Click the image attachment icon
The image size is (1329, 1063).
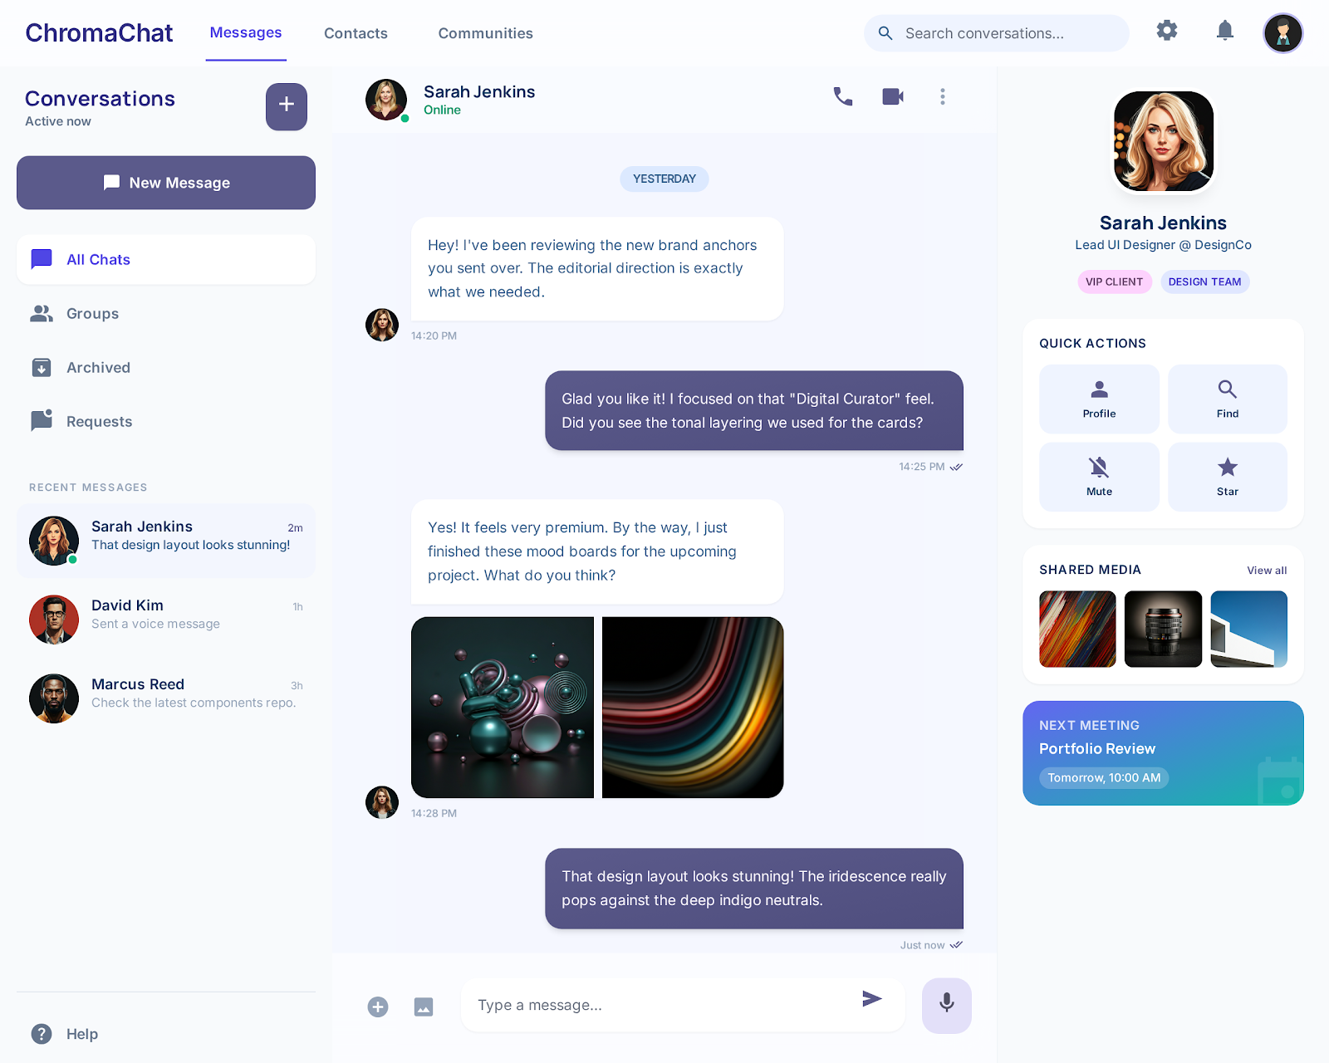point(424,1007)
